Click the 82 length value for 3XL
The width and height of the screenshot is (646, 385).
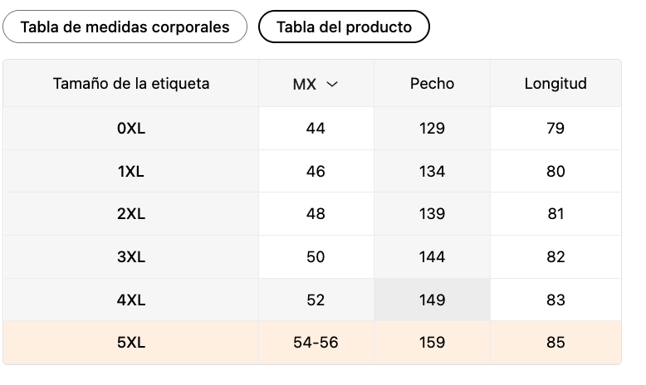tap(555, 257)
